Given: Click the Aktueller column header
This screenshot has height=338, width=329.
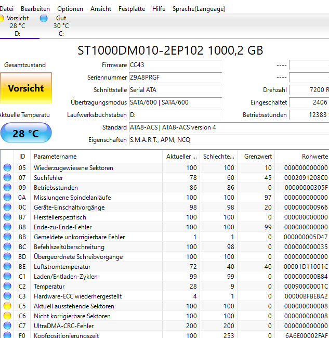Looking at the screenshot, I should click(x=181, y=157).
